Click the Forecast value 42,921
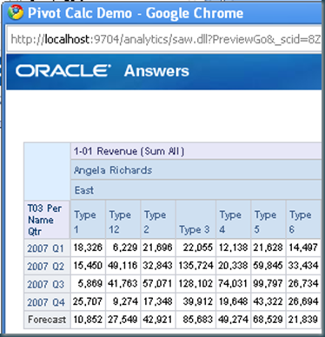Screen dimensions: 325x337 (158, 320)
